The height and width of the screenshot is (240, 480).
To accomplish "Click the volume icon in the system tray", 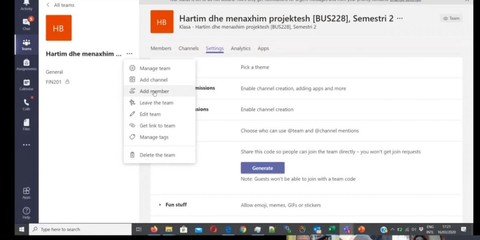I will tap(414, 230).
